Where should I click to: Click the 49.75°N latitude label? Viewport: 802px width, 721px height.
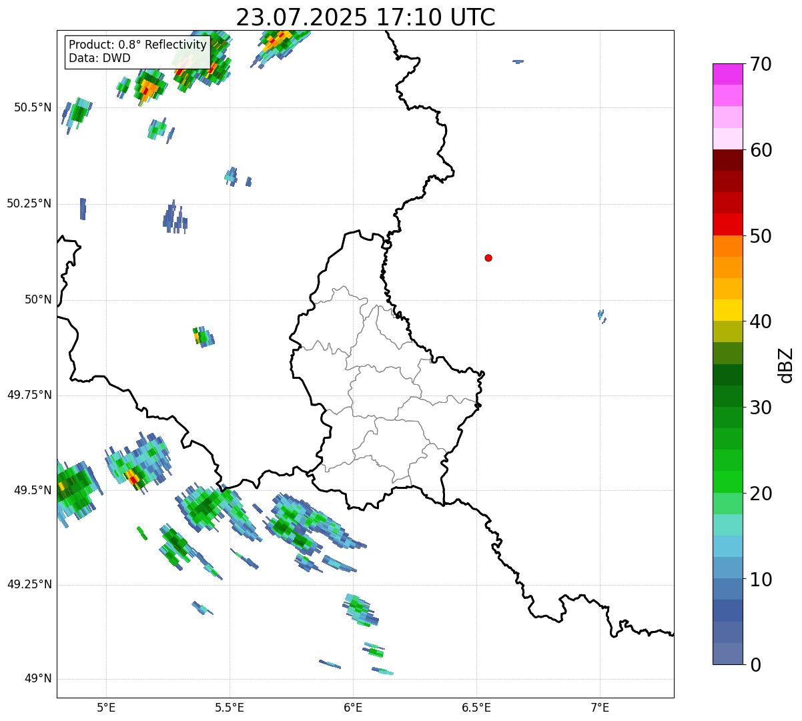29,395
